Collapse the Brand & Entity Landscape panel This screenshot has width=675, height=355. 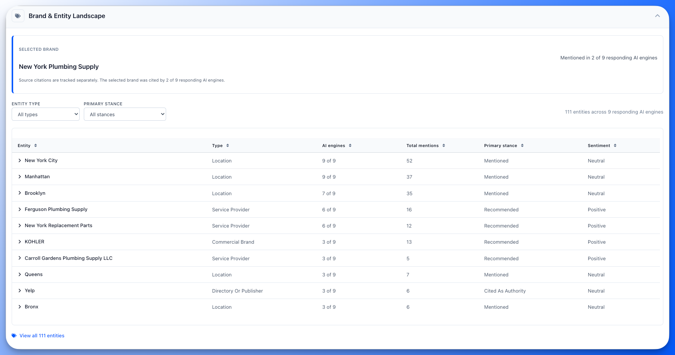click(x=657, y=16)
